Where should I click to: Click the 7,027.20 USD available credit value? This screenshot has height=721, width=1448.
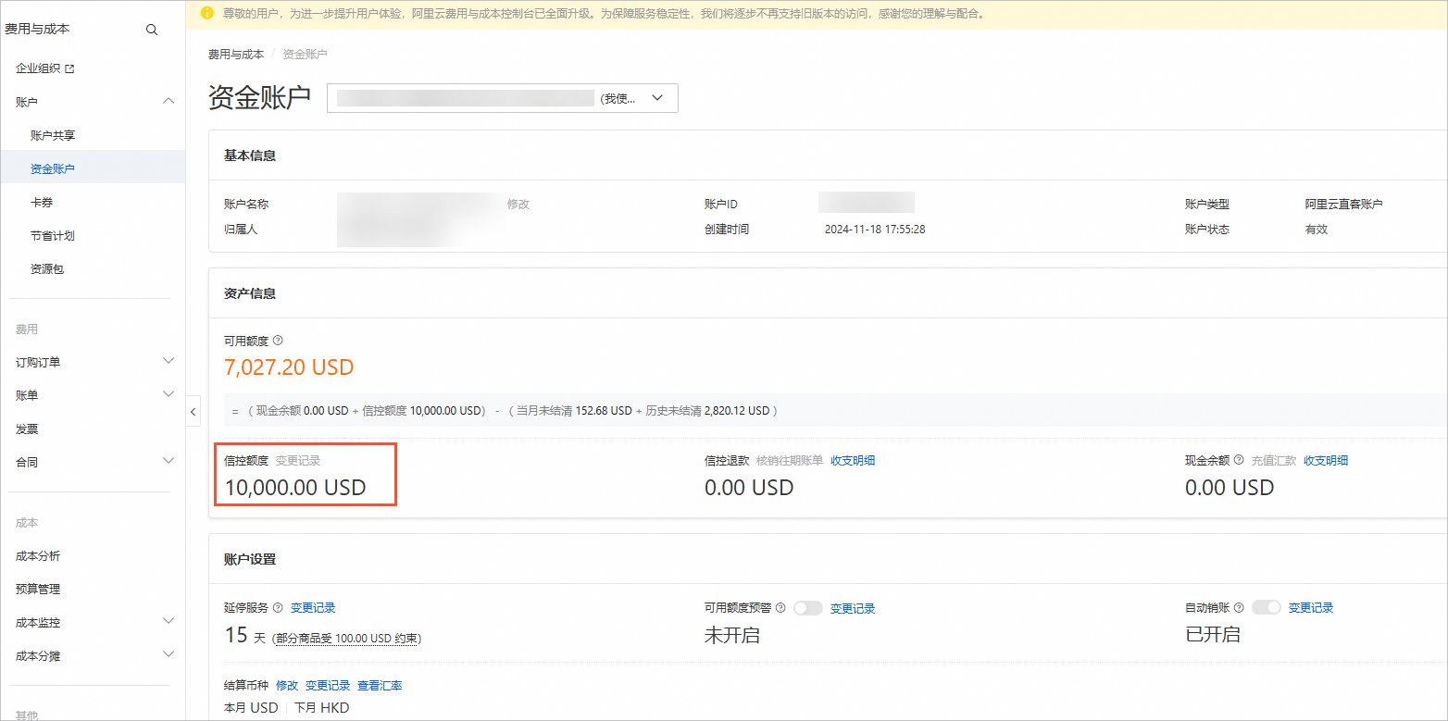click(x=289, y=367)
